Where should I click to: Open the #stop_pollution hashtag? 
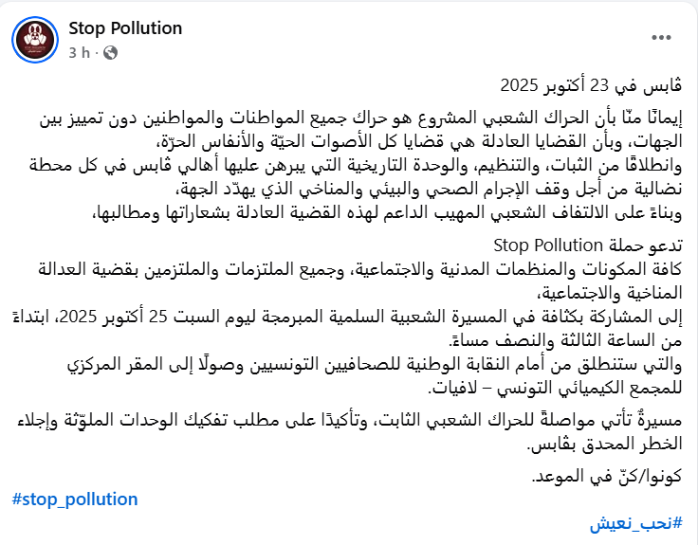(76, 499)
